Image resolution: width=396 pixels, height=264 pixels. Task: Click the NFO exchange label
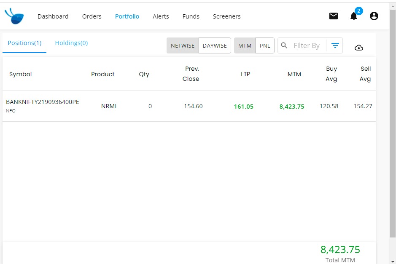(x=11, y=111)
